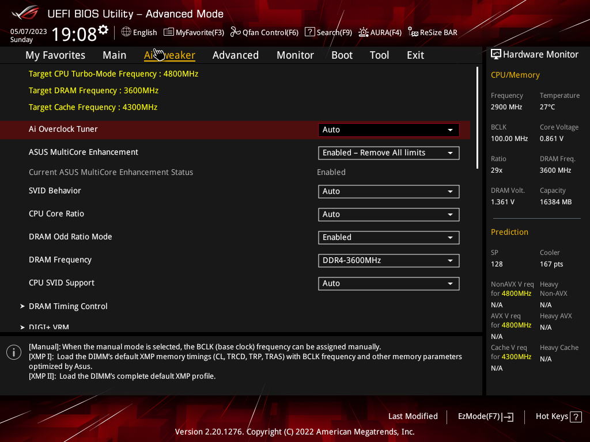This screenshot has width=590, height=442.
Task: Click Search(F9) label
Action: pos(334,33)
